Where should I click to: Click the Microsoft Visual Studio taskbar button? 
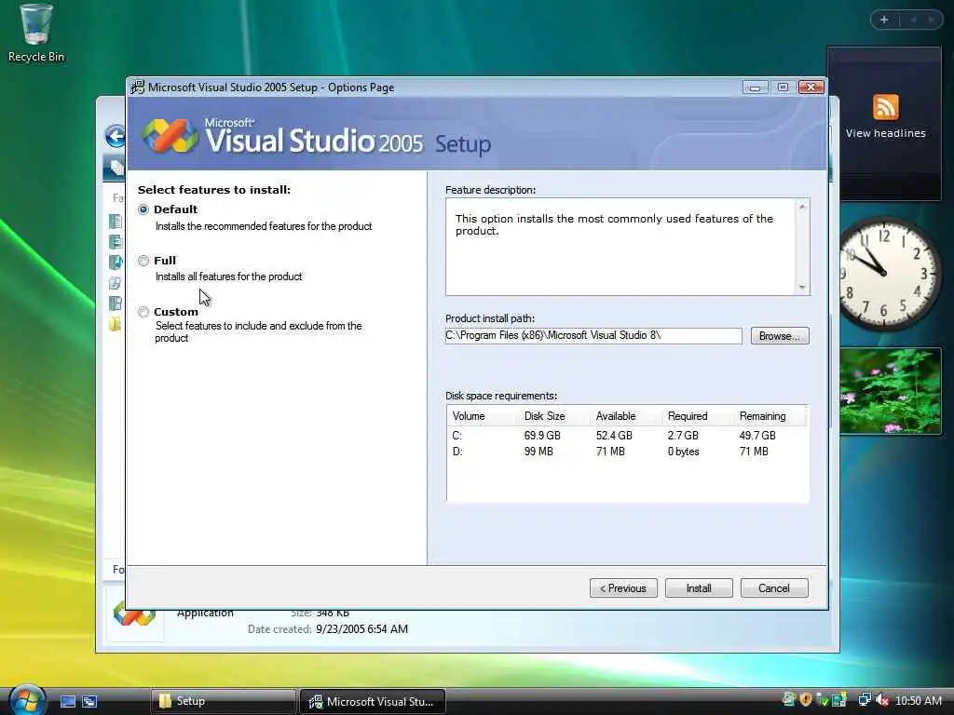(373, 701)
